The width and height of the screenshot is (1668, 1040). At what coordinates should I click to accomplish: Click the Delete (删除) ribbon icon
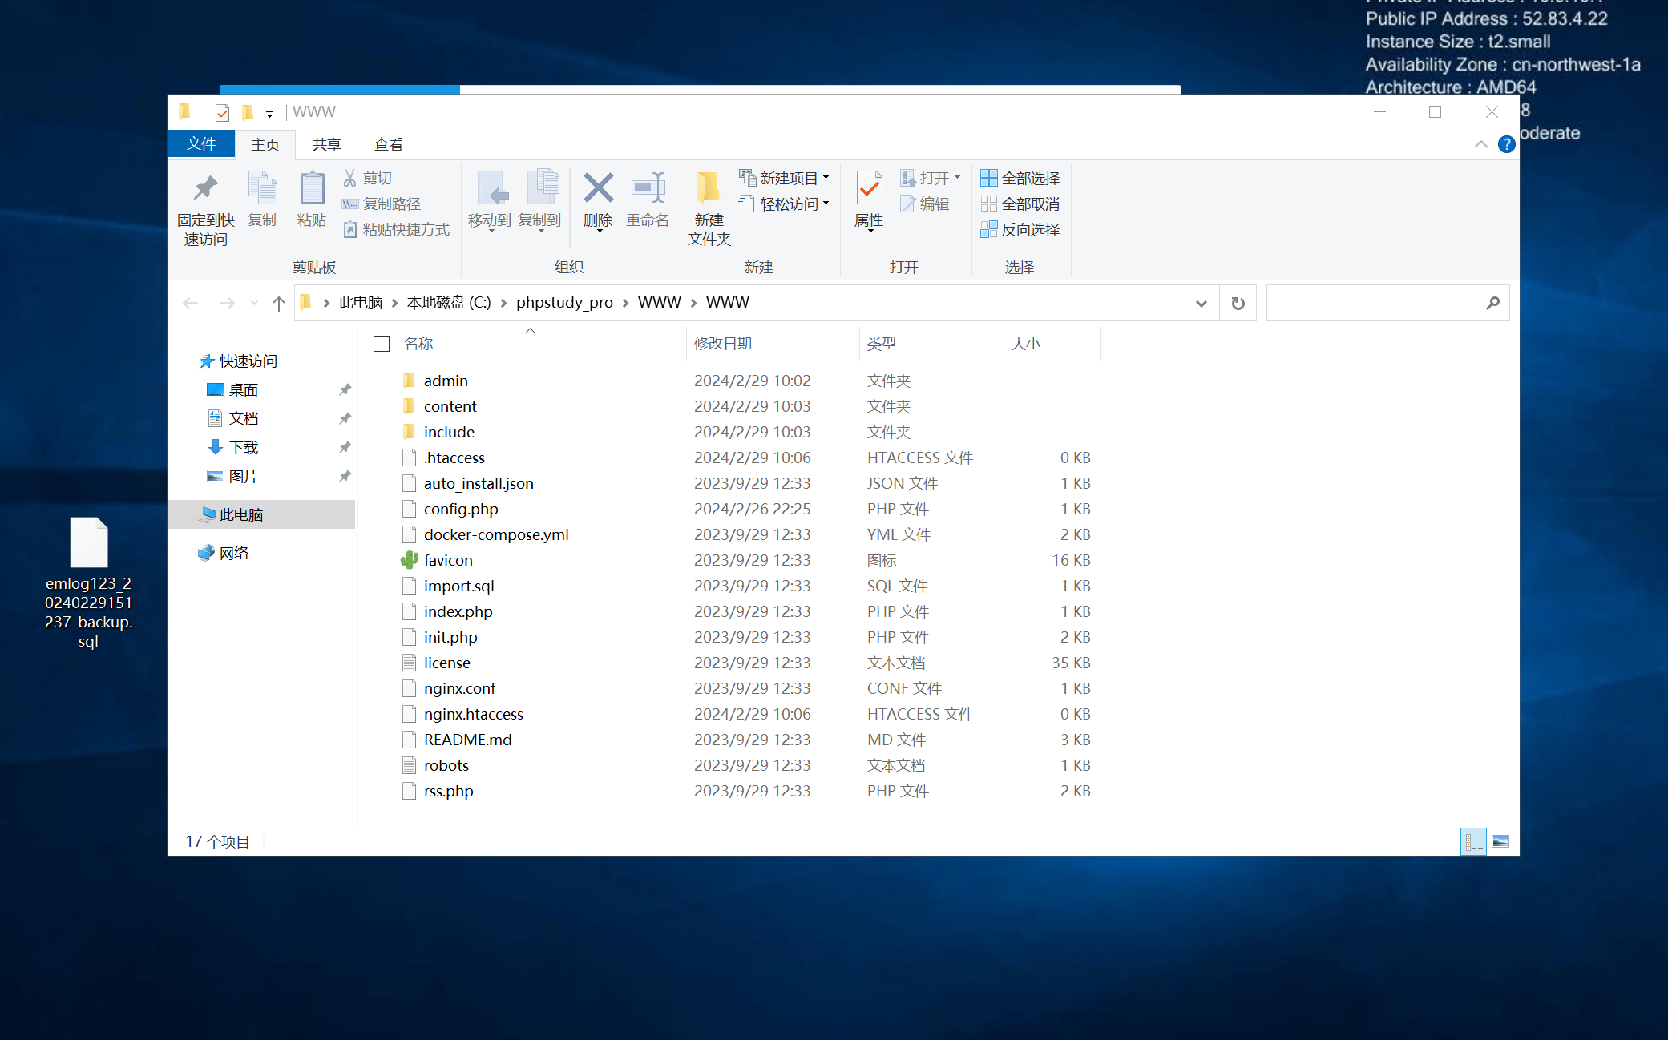click(x=598, y=199)
